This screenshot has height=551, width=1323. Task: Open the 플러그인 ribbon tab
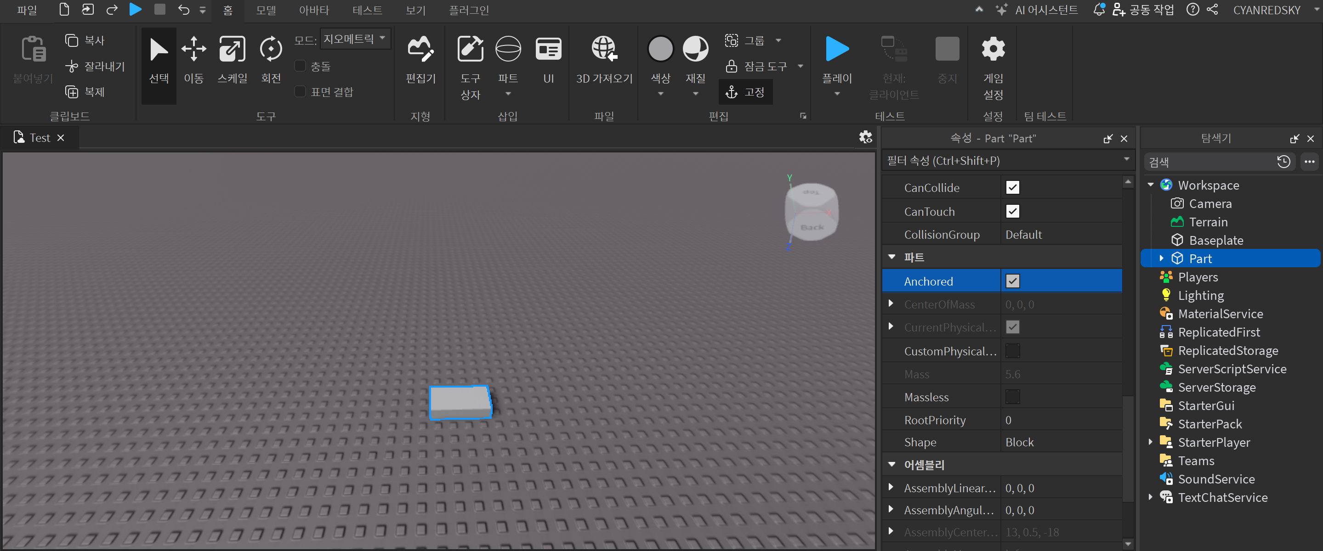pos(468,10)
